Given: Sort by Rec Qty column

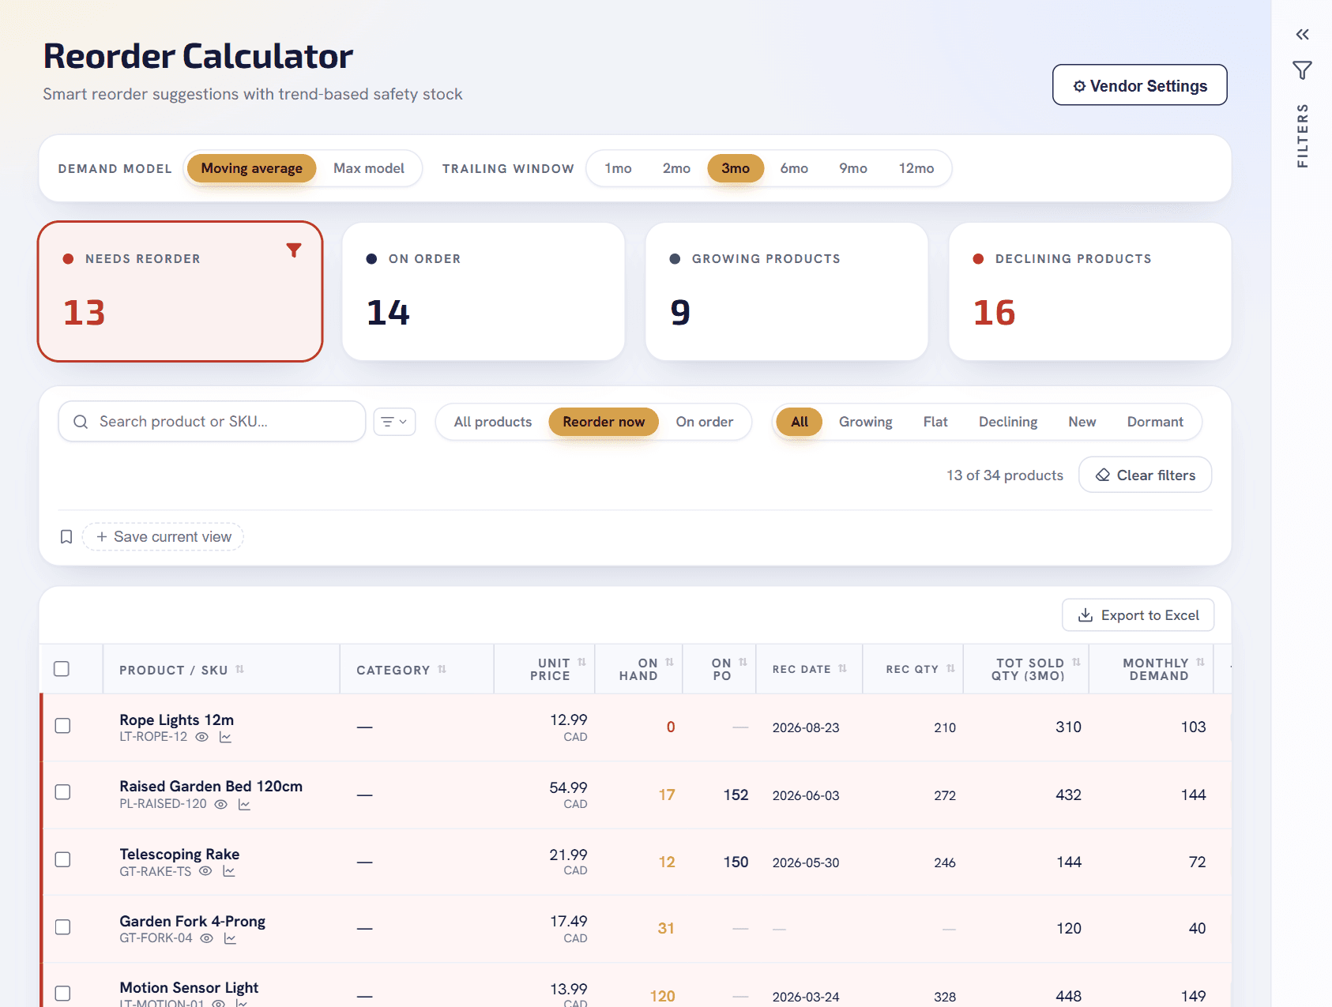Looking at the screenshot, I should (x=950, y=668).
